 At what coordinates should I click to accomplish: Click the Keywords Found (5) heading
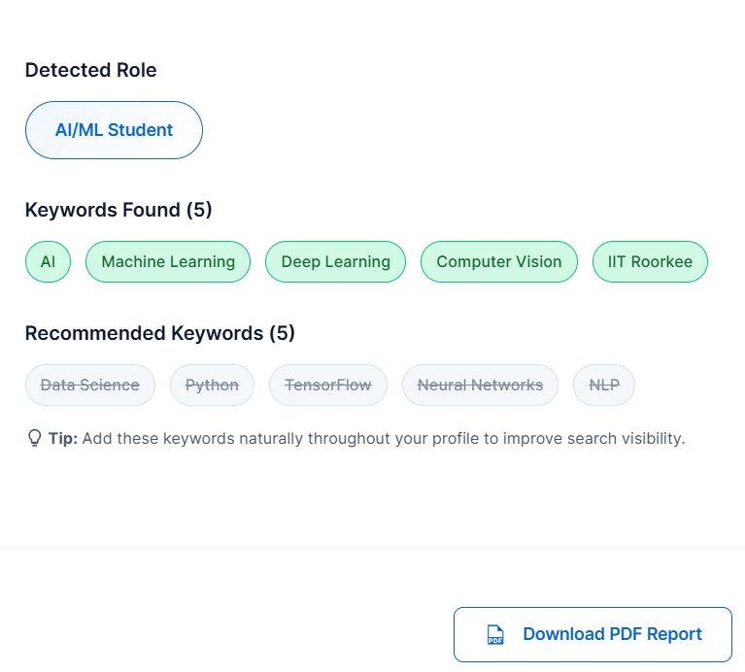pyautogui.click(x=119, y=210)
